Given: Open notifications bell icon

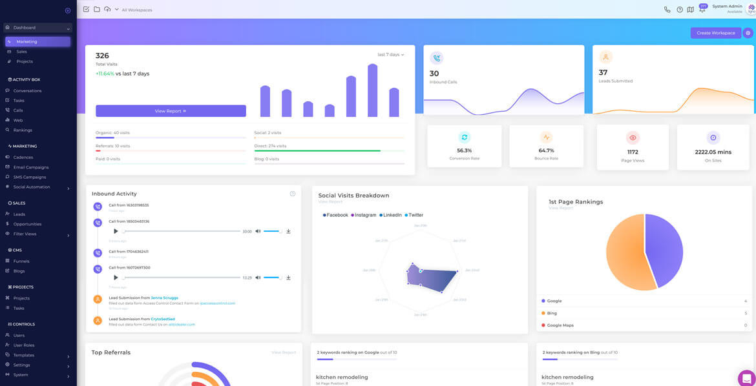Looking at the screenshot, I should point(702,10).
